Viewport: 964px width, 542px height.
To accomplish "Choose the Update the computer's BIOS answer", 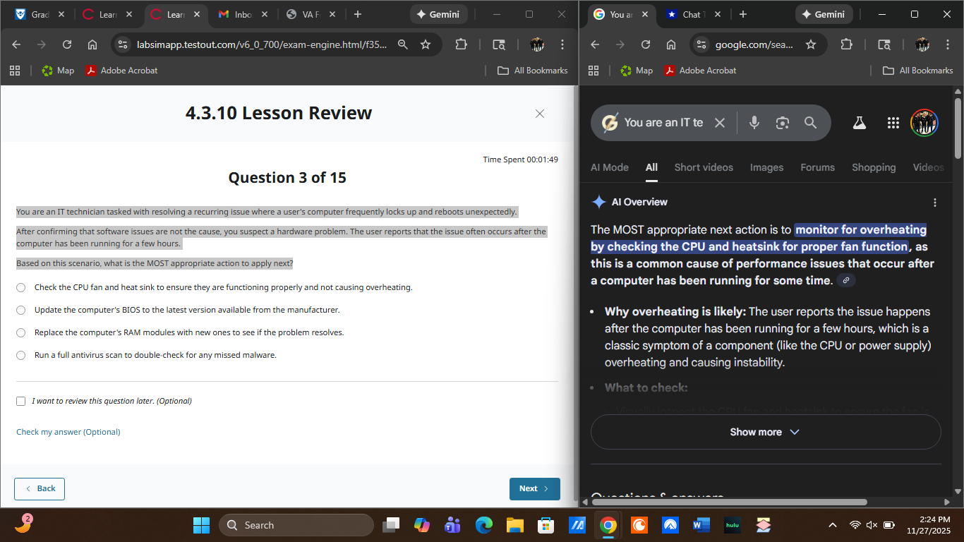I will point(20,310).
